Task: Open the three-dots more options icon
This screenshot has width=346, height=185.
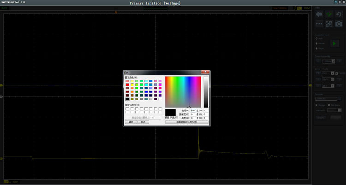Action: tap(319, 24)
